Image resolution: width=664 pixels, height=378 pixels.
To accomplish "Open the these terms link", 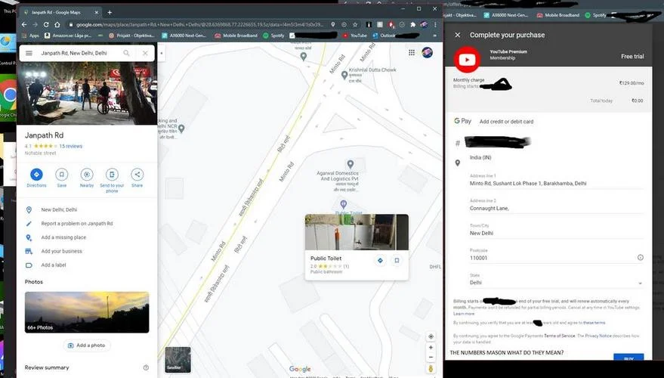I will click(x=595, y=323).
